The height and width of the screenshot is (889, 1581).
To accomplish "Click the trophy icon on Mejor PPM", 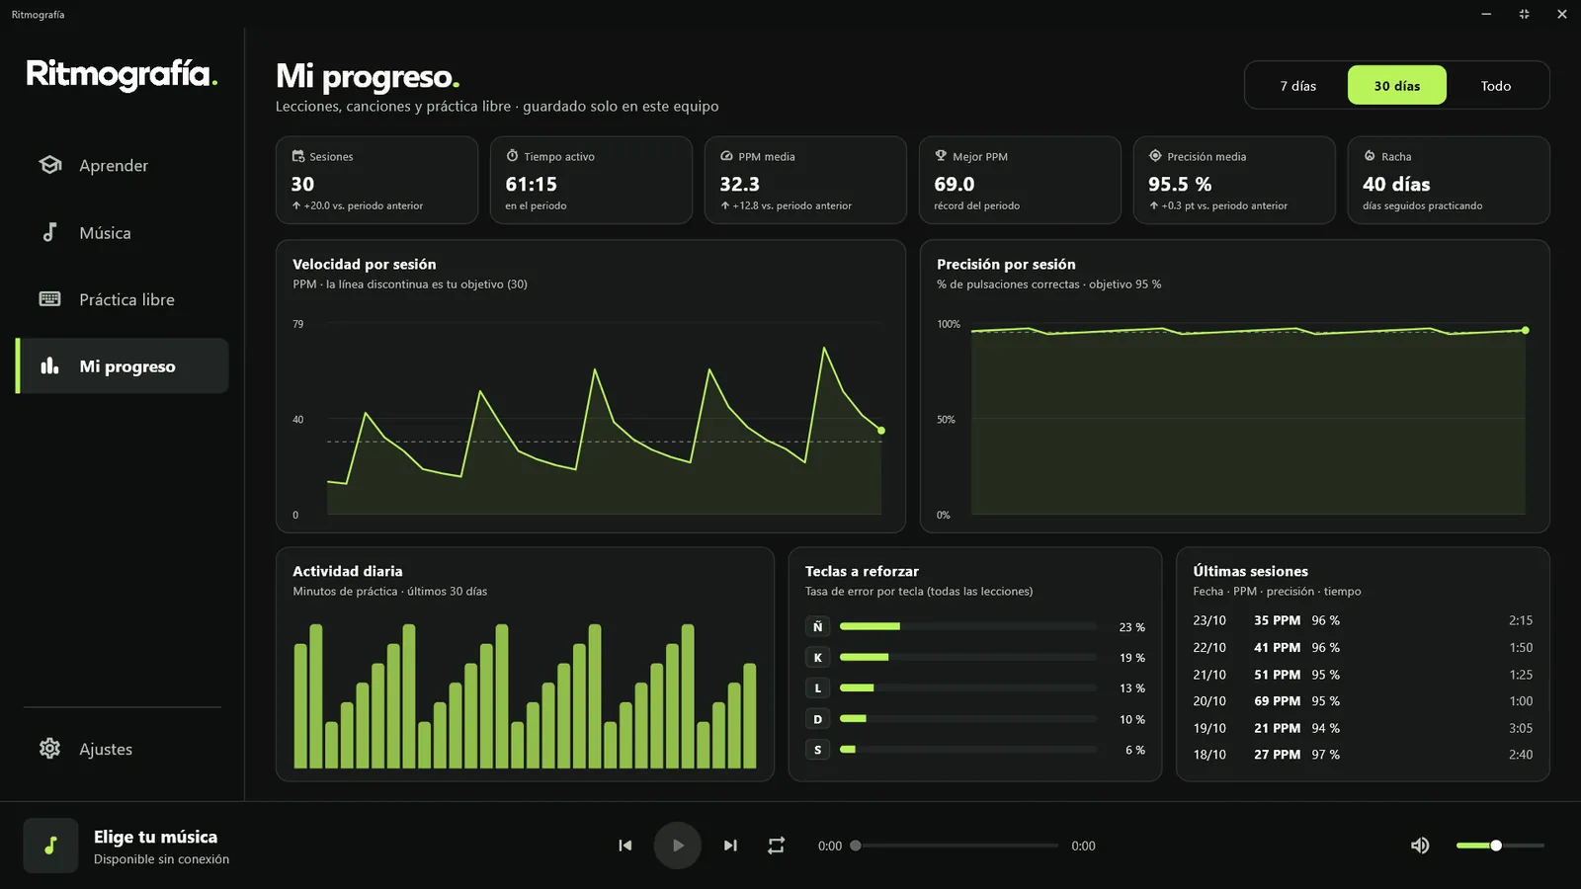I will [x=941, y=156].
